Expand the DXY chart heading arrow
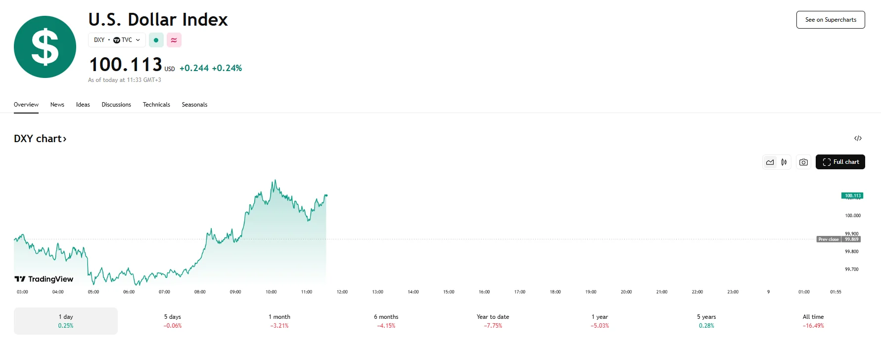 64,139
